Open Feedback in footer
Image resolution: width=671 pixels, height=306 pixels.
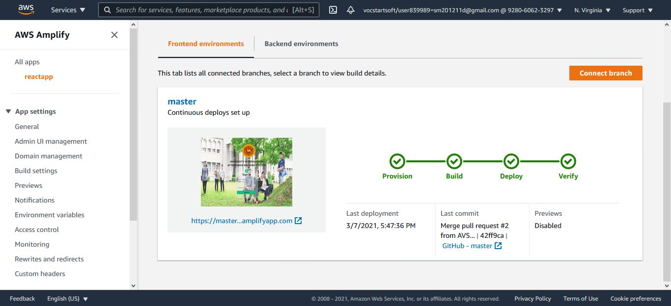[x=22, y=298]
